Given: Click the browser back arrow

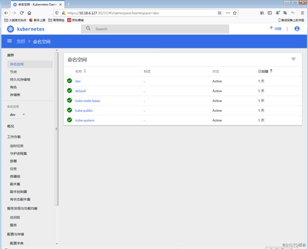Looking at the screenshot, I should pyautogui.click(x=6, y=13).
